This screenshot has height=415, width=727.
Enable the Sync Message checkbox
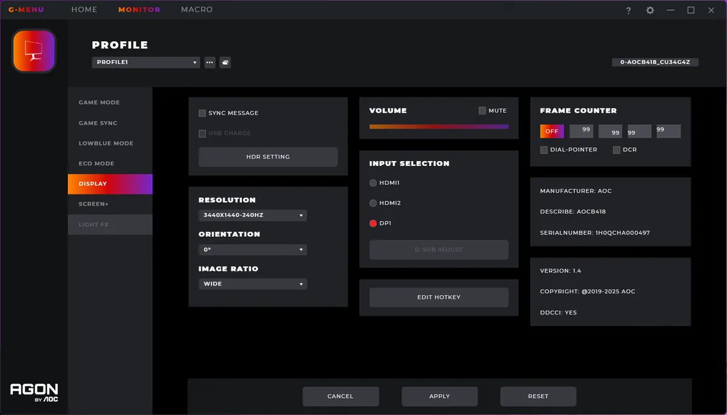(x=202, y=113)
